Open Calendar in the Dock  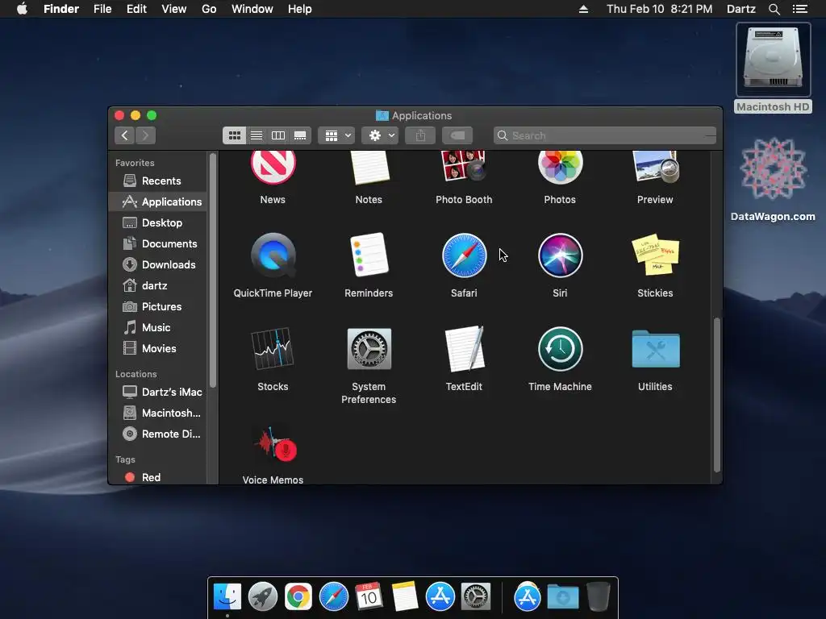(x=369, y=597)
